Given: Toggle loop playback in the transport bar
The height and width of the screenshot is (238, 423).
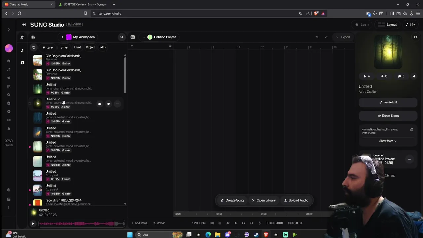Looking at the screenshot, I should click(251, 223).
